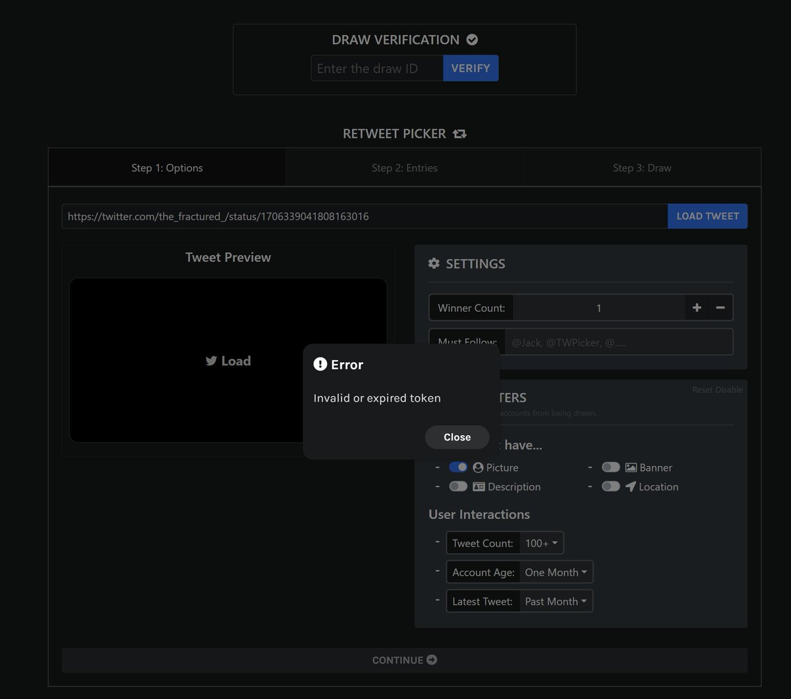The image size is (791, 699).
Task: Click the Tweet Count label
Action: coord(483,543)
